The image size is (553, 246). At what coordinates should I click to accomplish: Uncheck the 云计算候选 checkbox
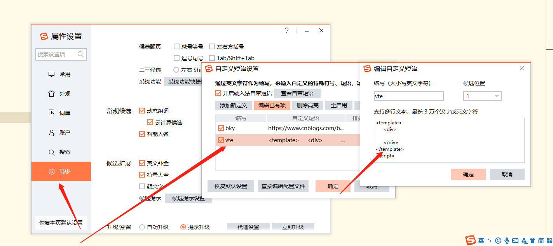point(150,122)
